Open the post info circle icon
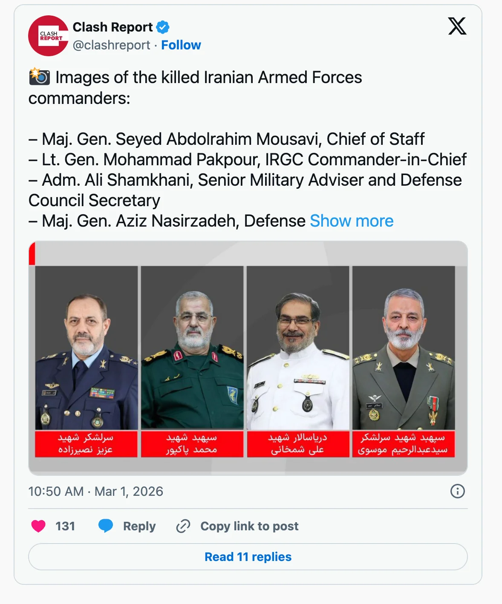502x604 pixels. click(x=457, y=491)
